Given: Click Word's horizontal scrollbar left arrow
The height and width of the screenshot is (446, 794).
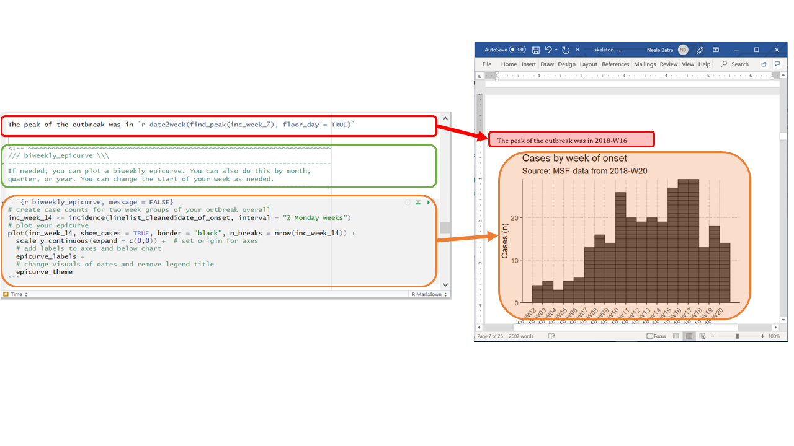Looking at the screenshot, I should click(479, 327).
